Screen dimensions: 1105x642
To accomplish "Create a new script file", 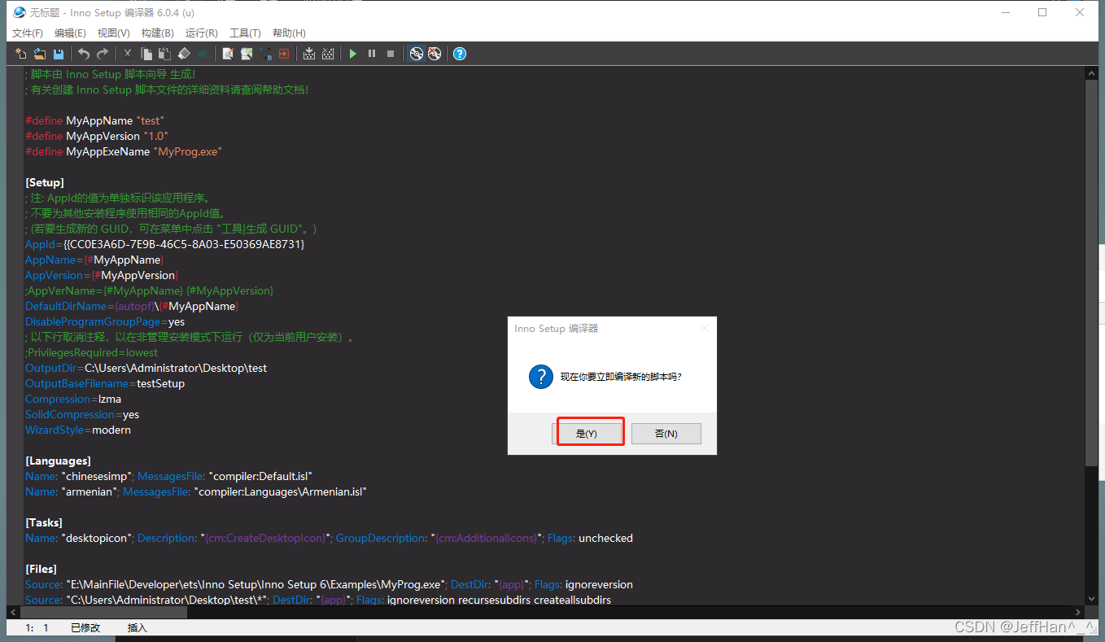I will (20, 54).
